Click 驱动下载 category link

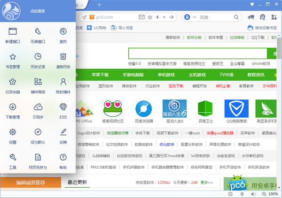pos(176,86)
